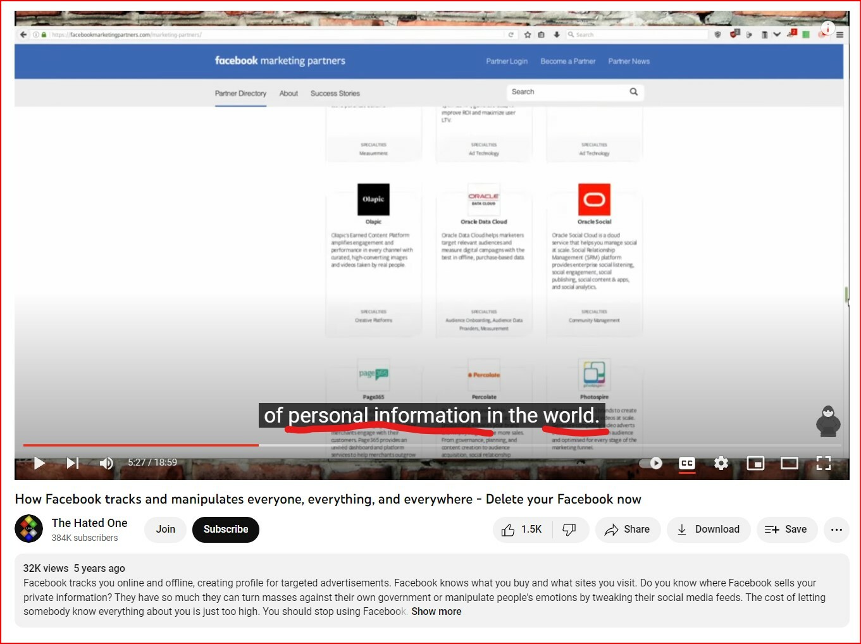Toggle the autoplay switch
Viewport: 861px width, 644px height.
(651, 463)
